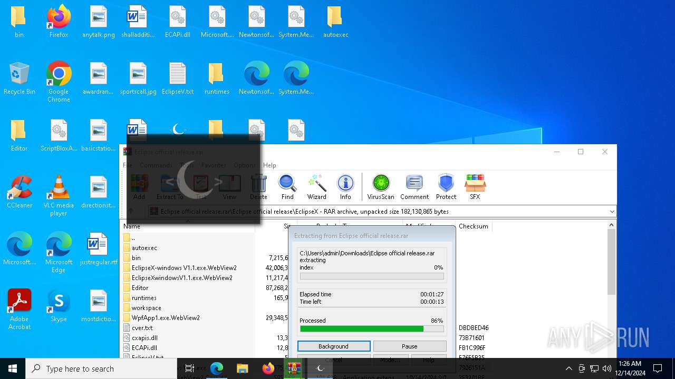This screenshot has width=675, height=379.
Task: Select the justregular.rtf desktop document
Action: tap(99, 249)
